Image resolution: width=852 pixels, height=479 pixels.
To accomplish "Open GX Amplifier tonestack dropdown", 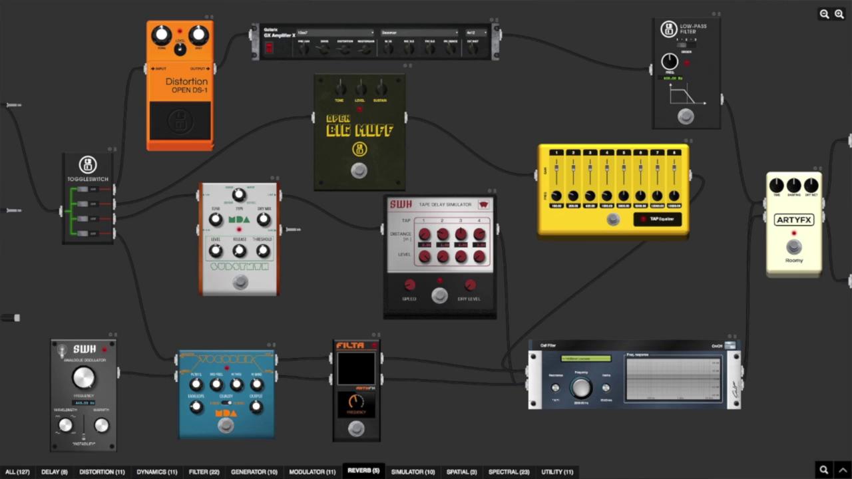I will pos(419,33).
